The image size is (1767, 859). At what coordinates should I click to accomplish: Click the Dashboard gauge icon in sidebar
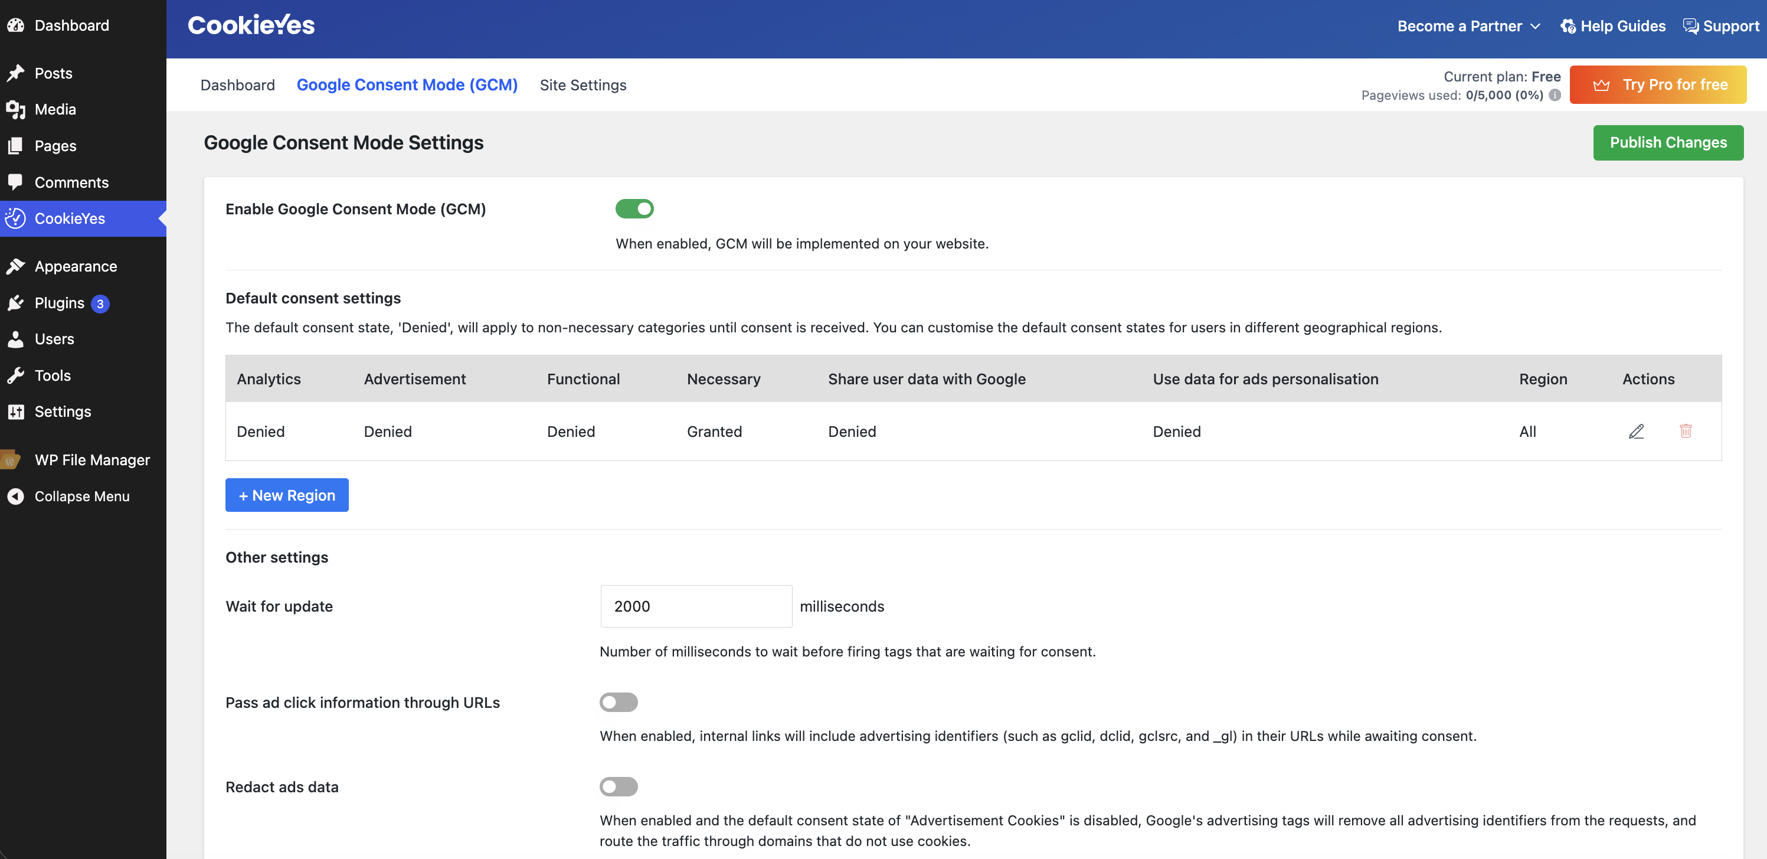tap(16, 25)
